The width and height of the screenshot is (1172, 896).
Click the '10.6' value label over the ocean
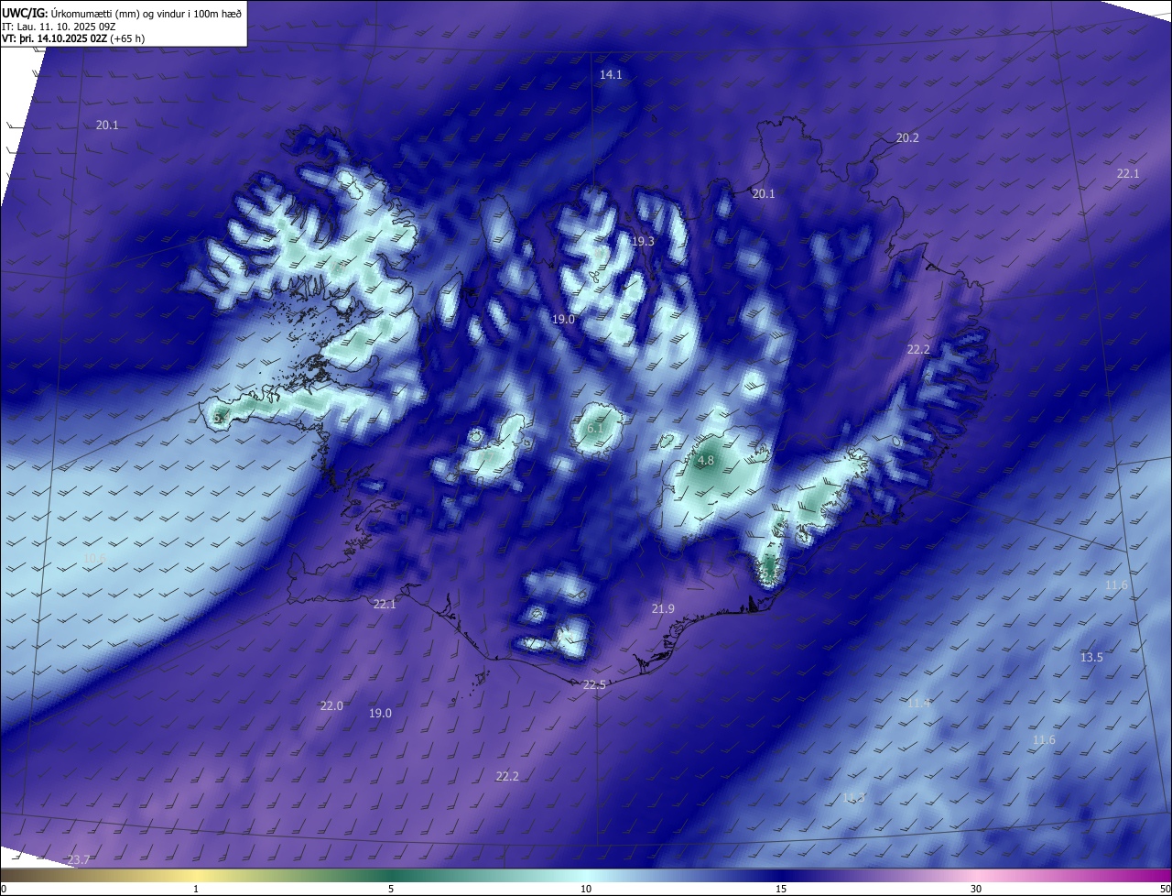coord(95,558)
